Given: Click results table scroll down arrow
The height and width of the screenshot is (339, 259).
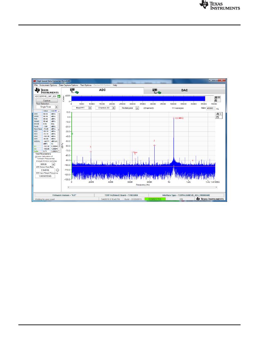Looking at the screenshot, I should (59, 151).
